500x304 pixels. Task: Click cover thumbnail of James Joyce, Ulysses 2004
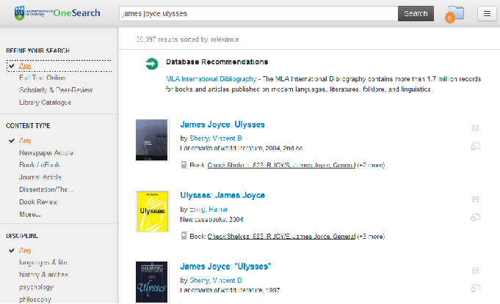(x=151, y=140)
